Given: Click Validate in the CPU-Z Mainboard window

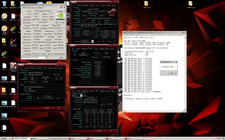Looking at the screenshot, I should click(x=47, y=108).
